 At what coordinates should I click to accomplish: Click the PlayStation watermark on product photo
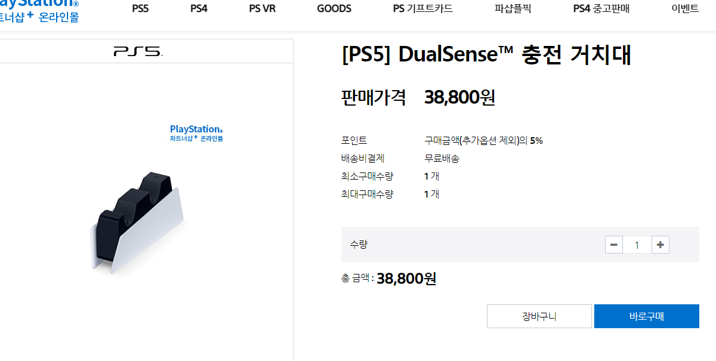pos(196,133)
